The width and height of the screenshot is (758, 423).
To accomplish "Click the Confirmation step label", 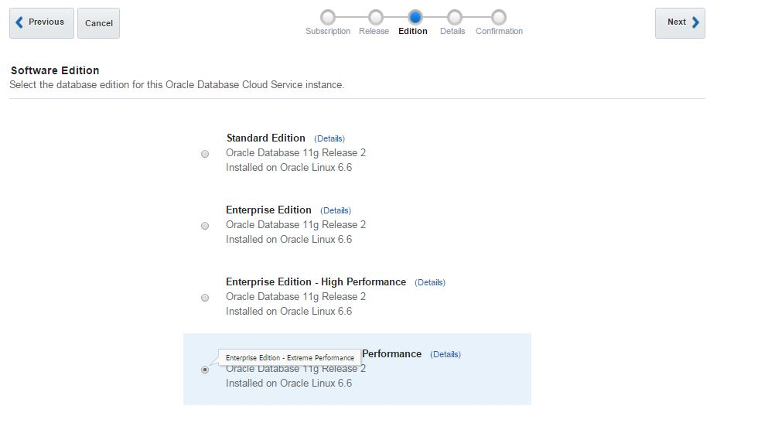I will 499,32.
